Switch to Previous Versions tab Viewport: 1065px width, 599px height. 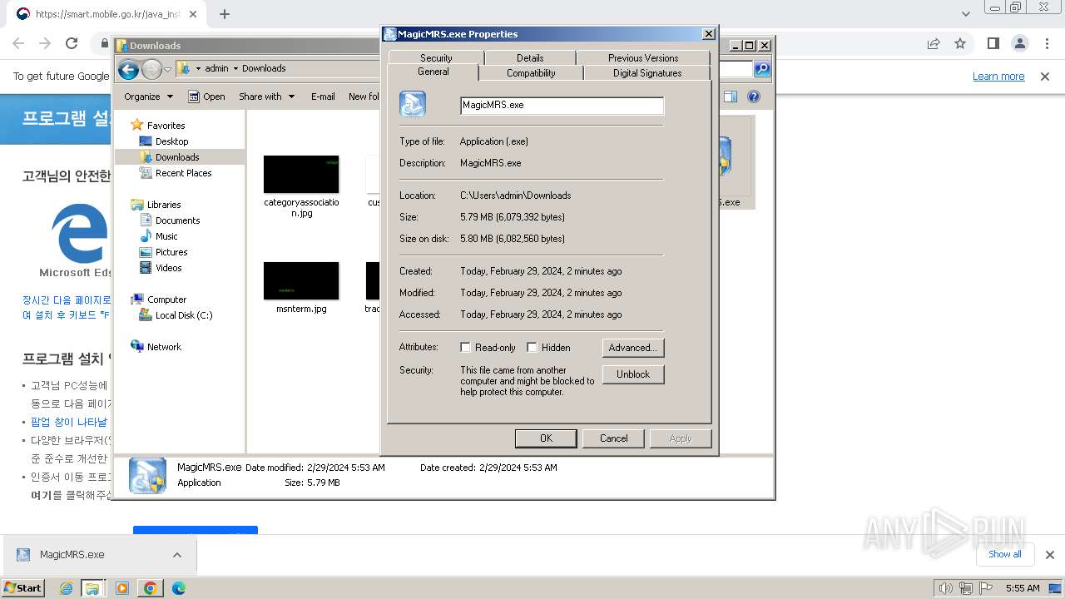(x=643, y=58)
